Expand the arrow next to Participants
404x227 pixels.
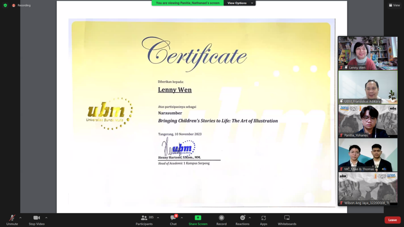[158, 218]
